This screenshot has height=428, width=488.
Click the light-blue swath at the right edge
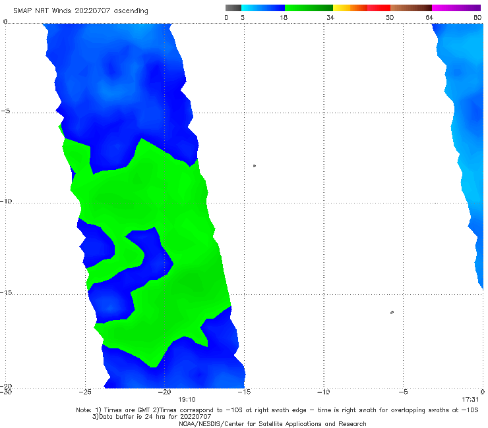(467, 124)
